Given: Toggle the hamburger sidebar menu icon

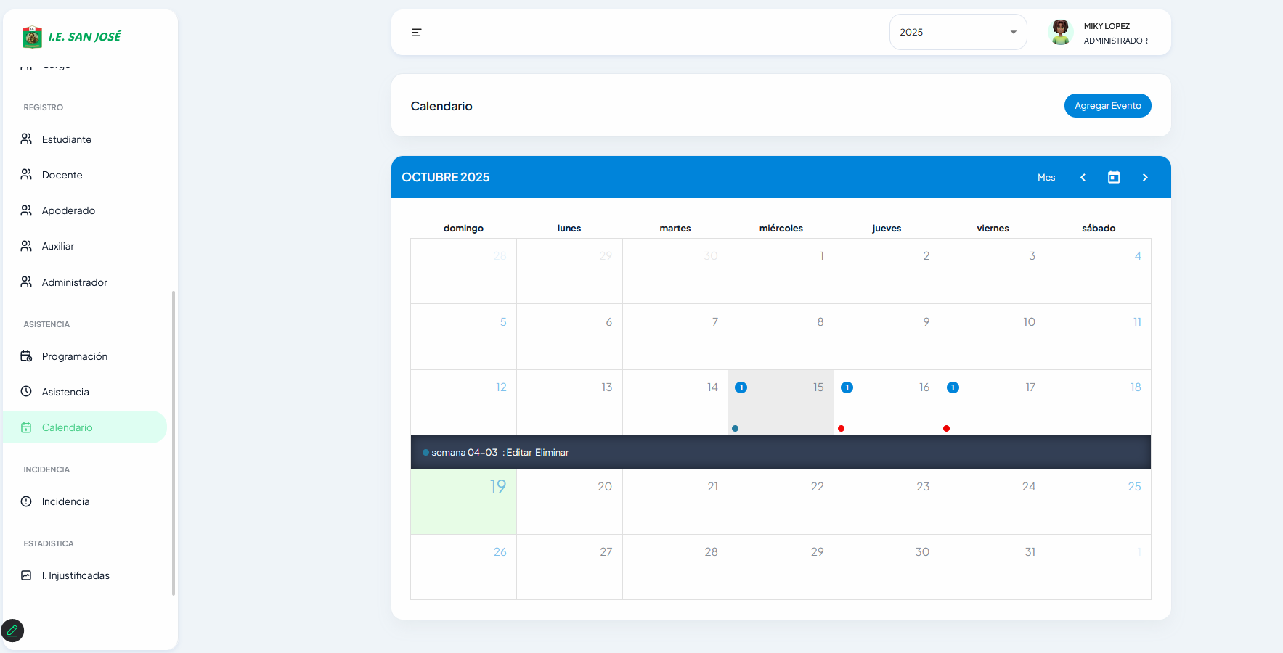Looking at the screenshot, I should pyautogui.click(x=416, y=33).
